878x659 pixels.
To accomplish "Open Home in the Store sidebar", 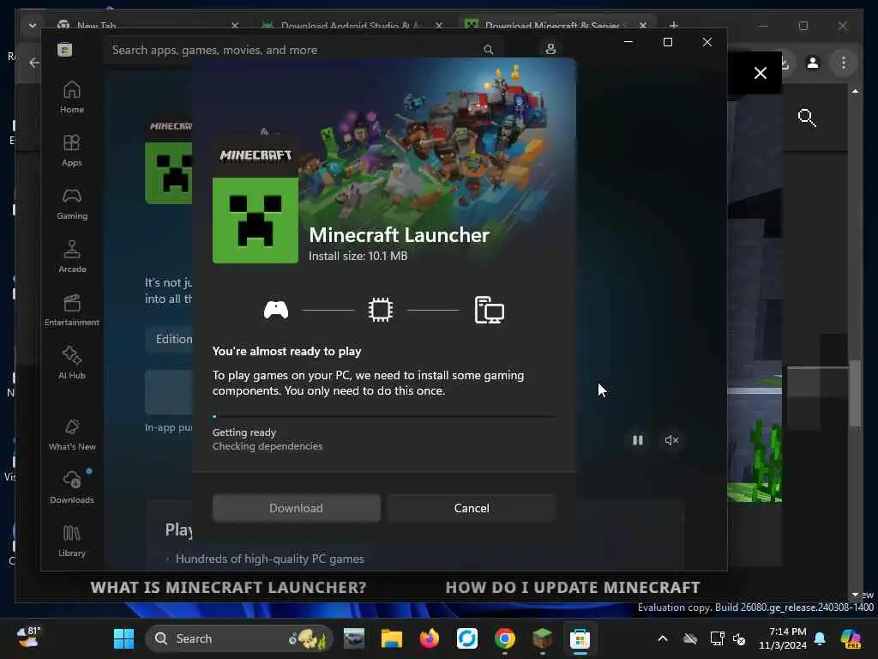I will [72, 97].
